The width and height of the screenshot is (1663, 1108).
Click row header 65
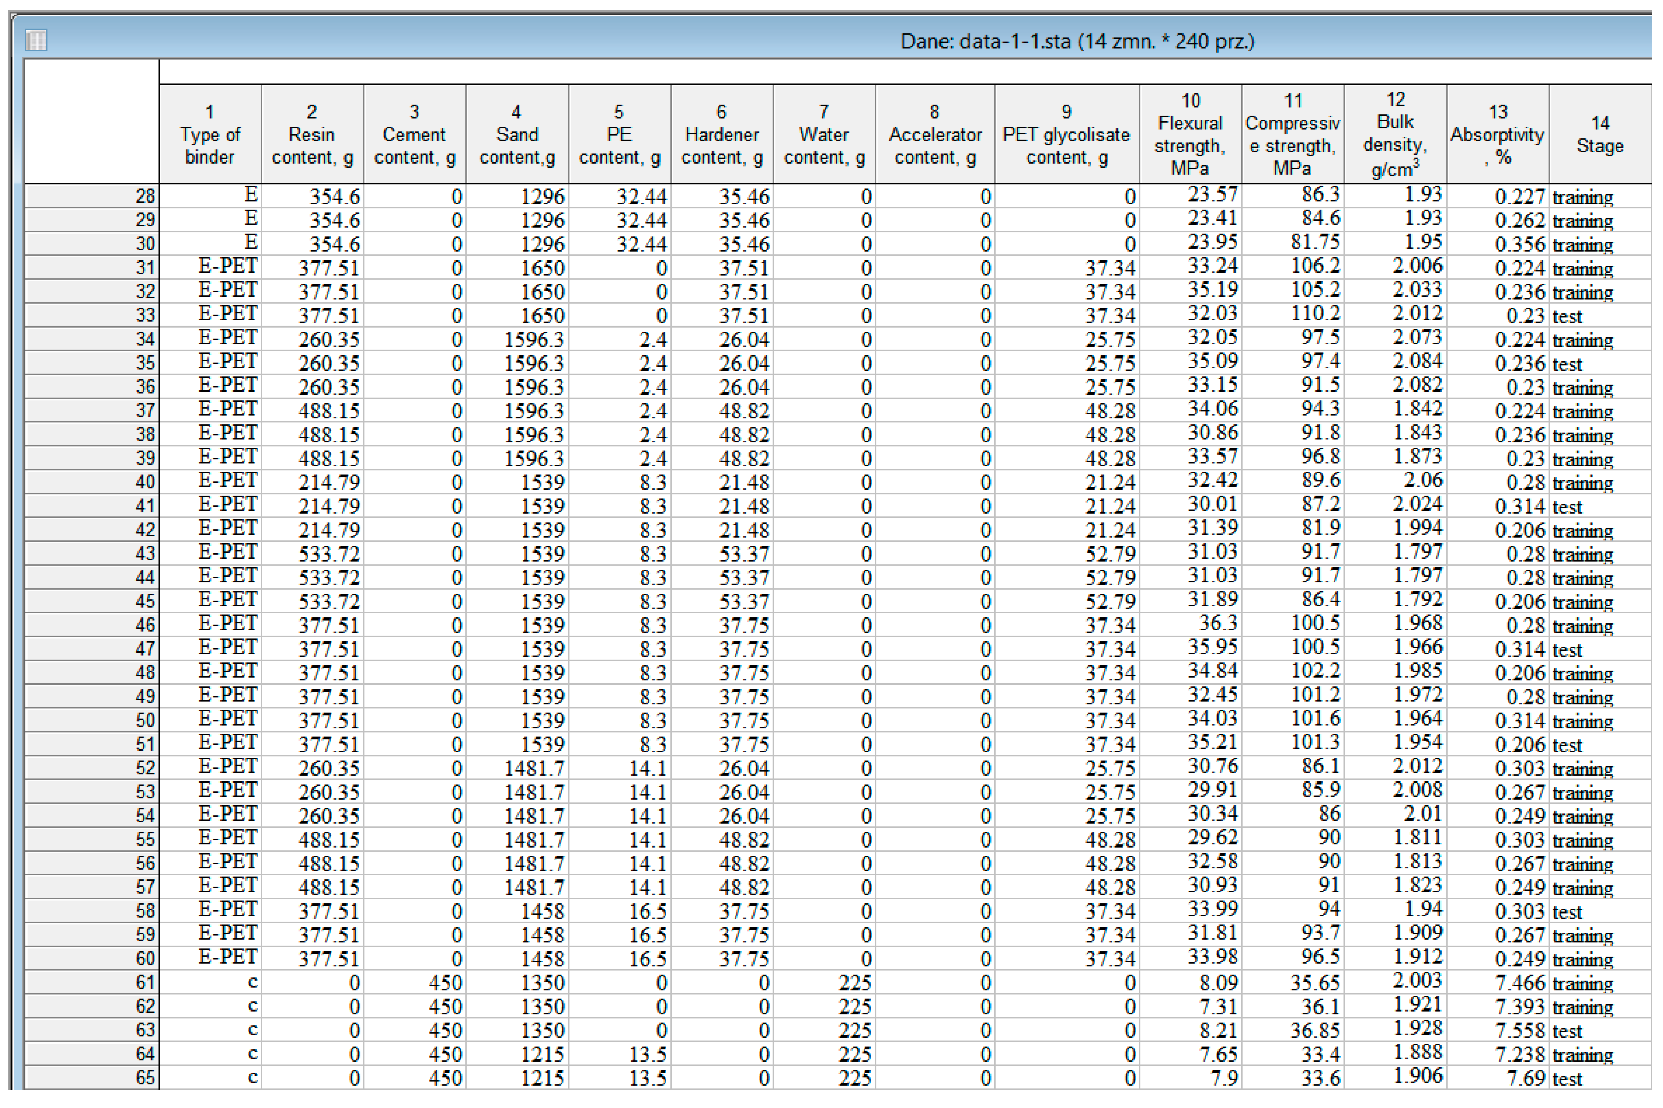(92, 1078)
